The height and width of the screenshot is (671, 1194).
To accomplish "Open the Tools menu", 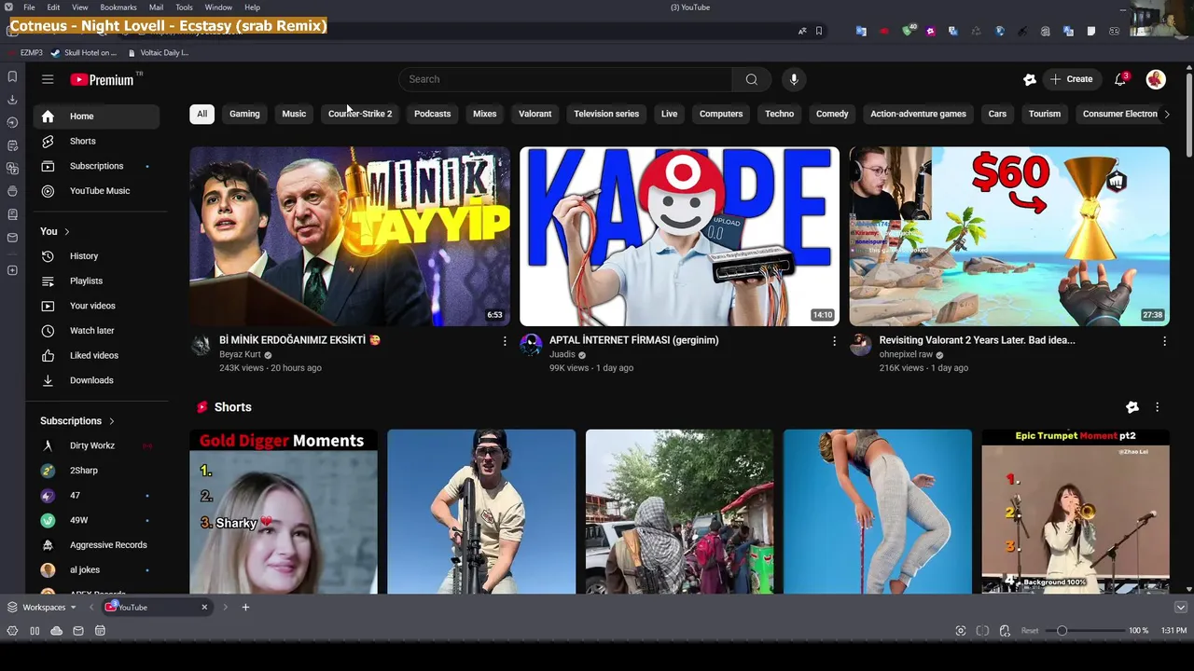I will click(184, 7).
